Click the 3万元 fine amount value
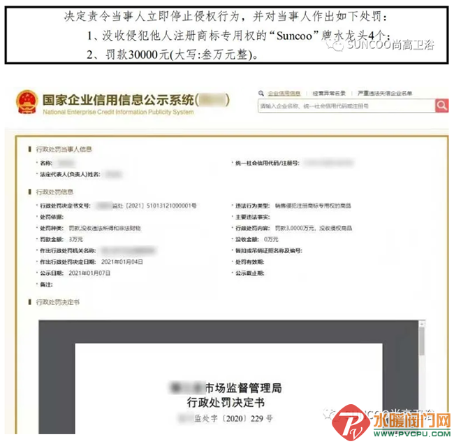The width and height of the screenshot is (454, 444). point(76,239)
